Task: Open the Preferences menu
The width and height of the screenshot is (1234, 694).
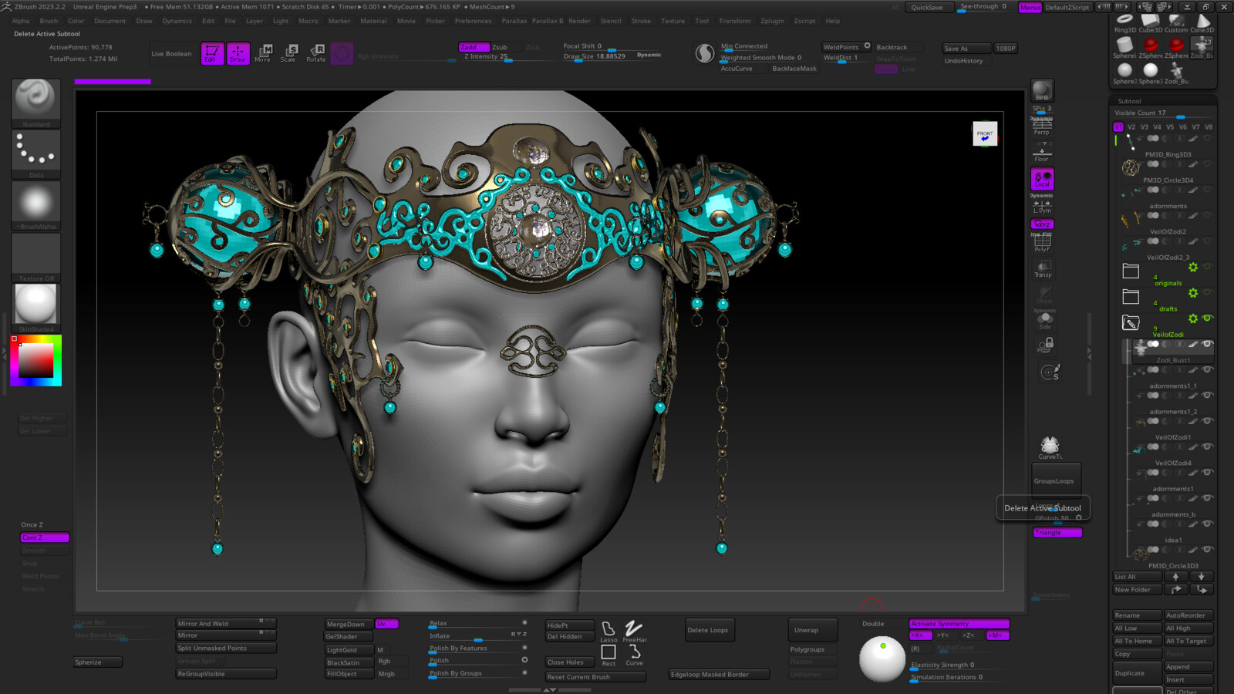Action: (x=473, y=21)
